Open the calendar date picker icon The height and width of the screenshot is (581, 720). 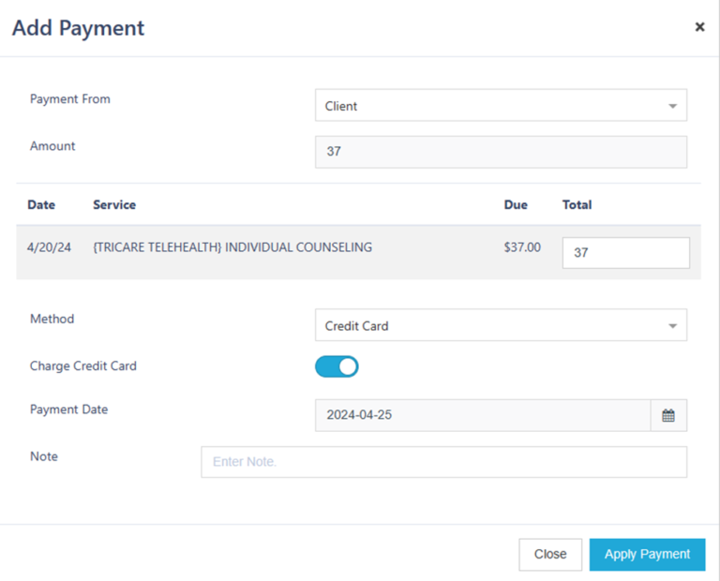tap(668, 415)
